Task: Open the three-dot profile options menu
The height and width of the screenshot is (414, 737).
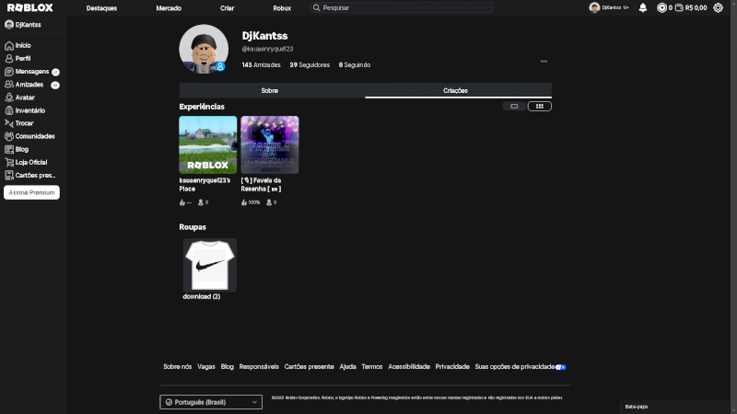Action: (x=544, y=62)
